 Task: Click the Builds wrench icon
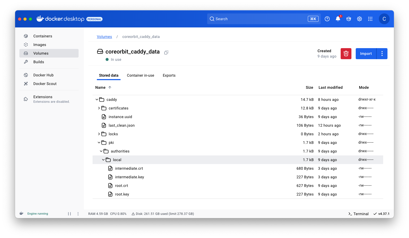click(26, 62)
